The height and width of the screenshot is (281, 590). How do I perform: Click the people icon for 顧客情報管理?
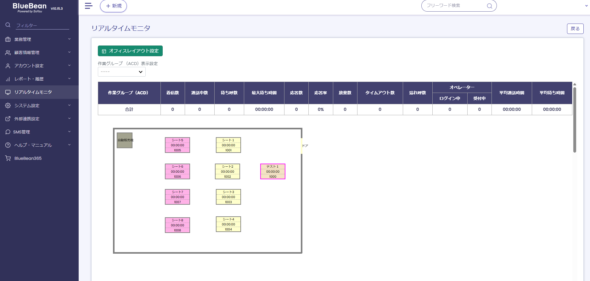click(x=8, y=53)
